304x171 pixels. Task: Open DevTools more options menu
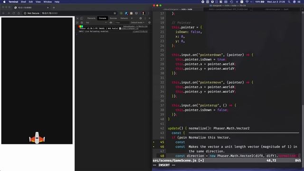[145, 18]
